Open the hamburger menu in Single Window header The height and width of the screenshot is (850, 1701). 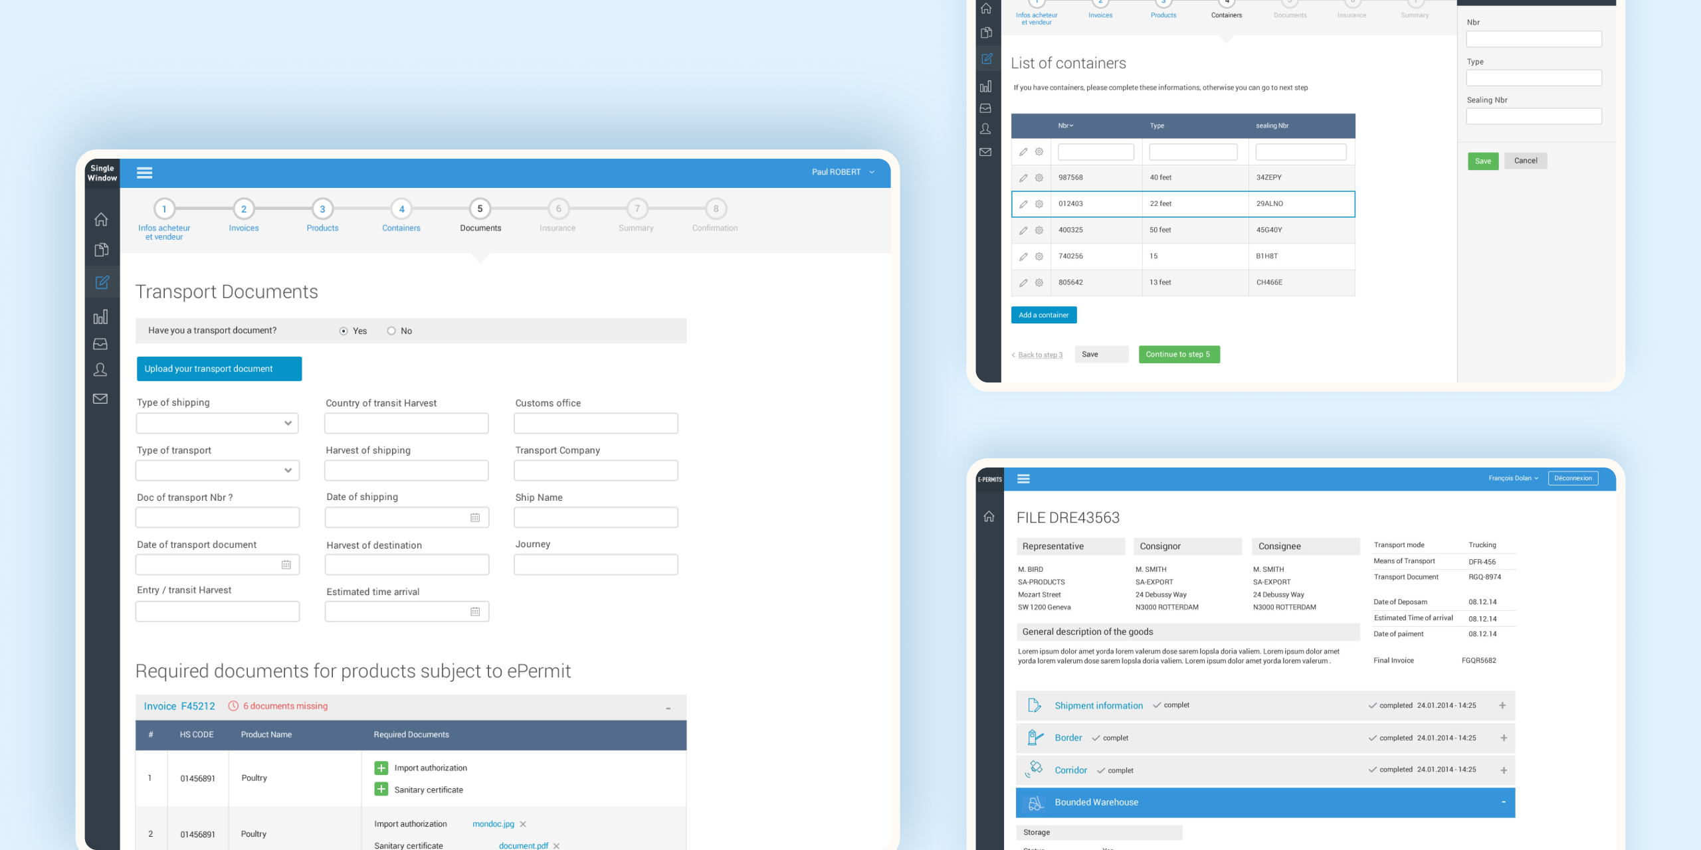tap(144, 173)
